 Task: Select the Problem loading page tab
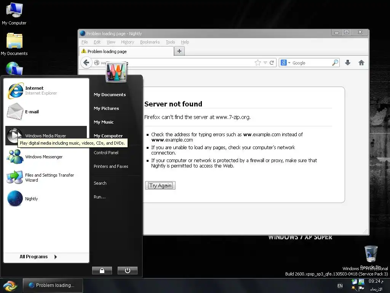coord(126,52)
